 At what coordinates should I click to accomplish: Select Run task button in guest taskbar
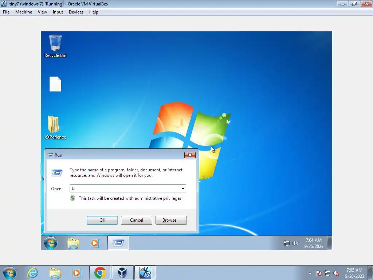118,243
